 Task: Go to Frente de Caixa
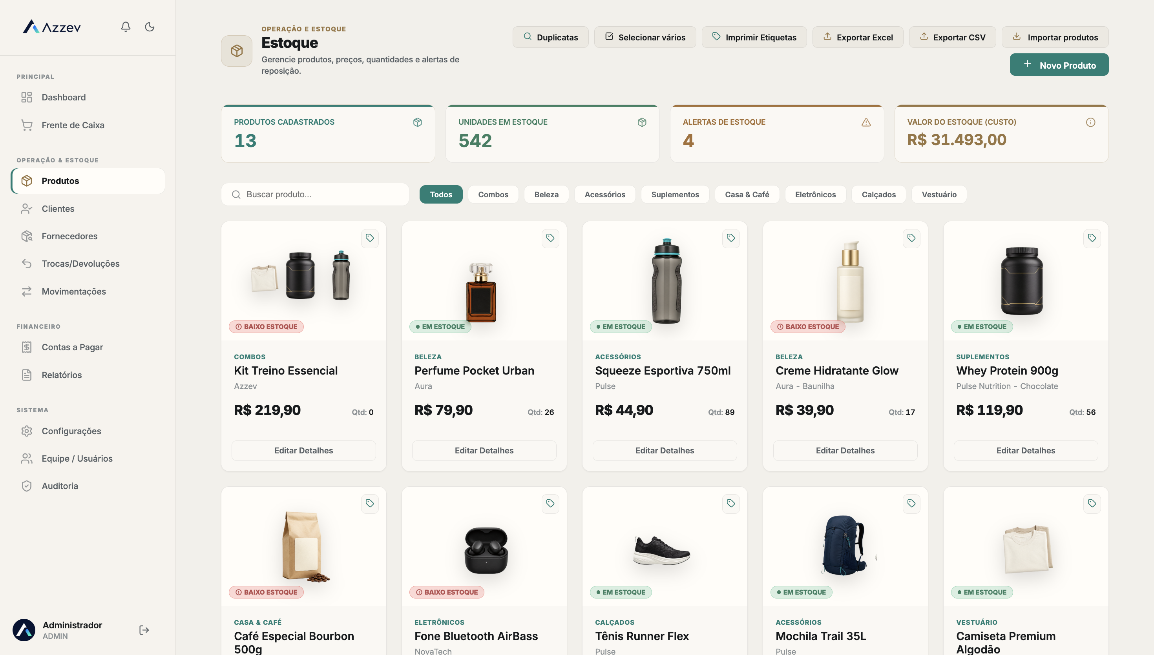(x=88, y=125)
